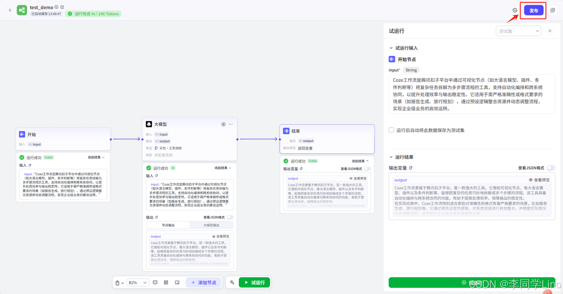Image resolution: width=563 pixels, height=294 pixels.
Task: Click the output port of the 大模型 node
Action: [x=237, y=139]
